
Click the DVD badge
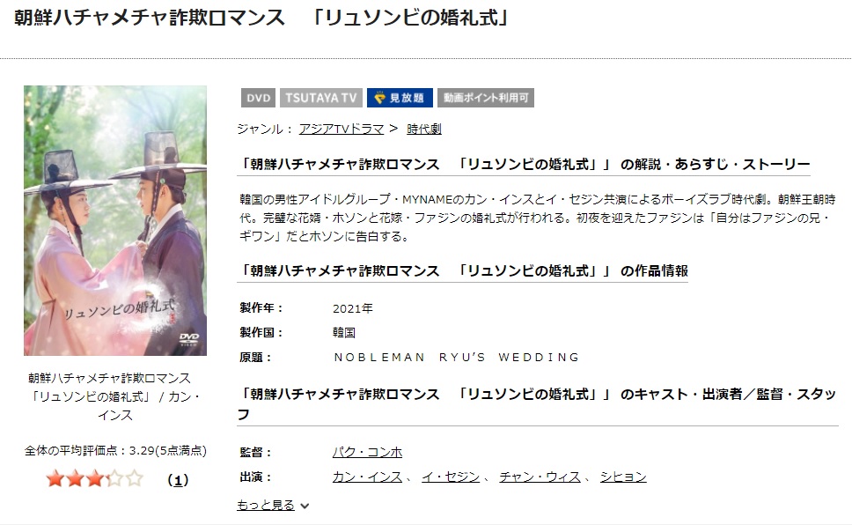click(258, 98)
